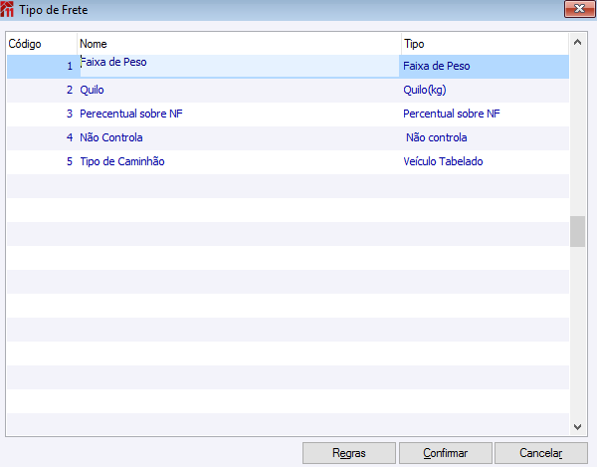Image resolution: width=597 pixels, height=467 pixels.
Task: Click the Regras button
Action: (349, 453)
